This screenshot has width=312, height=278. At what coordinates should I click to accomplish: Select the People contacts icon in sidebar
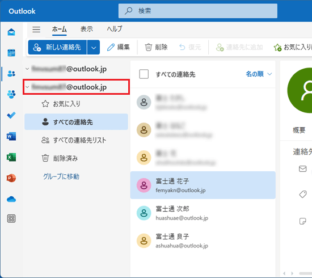click(x=11, y=74)
